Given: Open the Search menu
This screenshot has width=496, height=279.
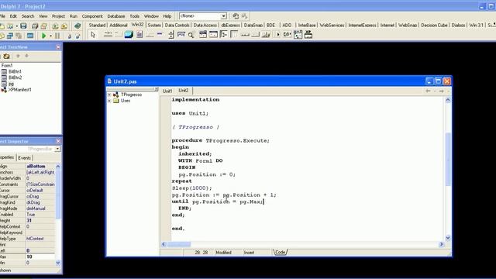Looking at the screenshot, I should coord(28,15).
